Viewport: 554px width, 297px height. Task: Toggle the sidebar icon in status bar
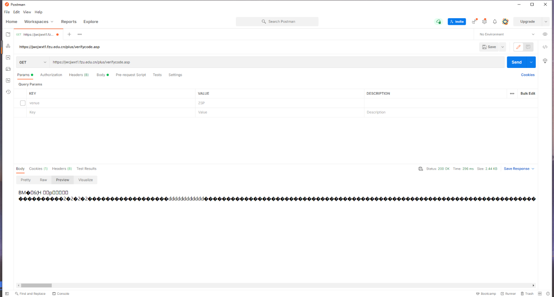(x=7, y=294)
